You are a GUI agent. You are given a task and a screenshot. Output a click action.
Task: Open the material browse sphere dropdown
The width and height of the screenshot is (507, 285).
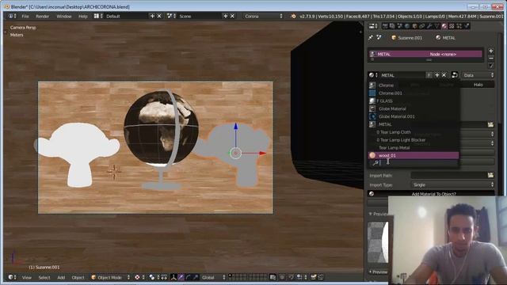click(x=373, y=75)
